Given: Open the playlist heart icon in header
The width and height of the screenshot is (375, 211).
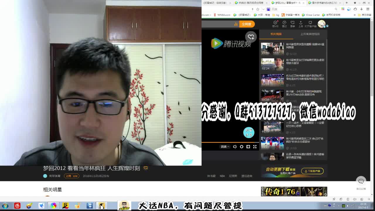Looking at the screenshot, I should (292, 23).
